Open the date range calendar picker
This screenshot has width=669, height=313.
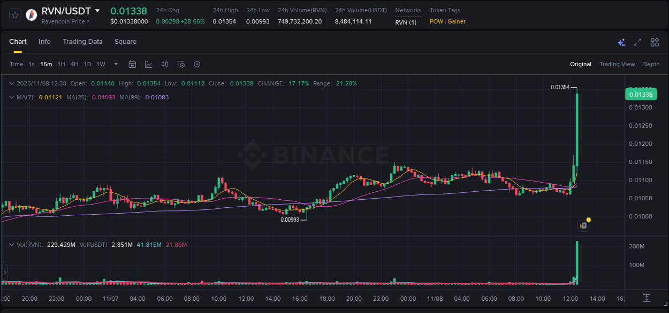pyautogui.click(x=132, y=64)
